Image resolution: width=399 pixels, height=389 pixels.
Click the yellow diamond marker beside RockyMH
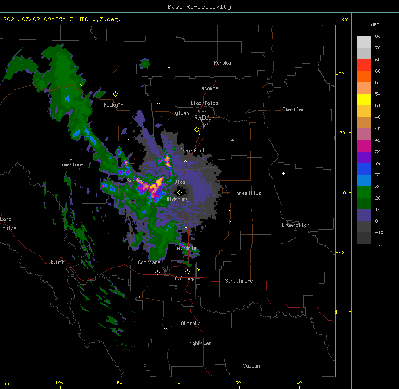pos(115,94)
